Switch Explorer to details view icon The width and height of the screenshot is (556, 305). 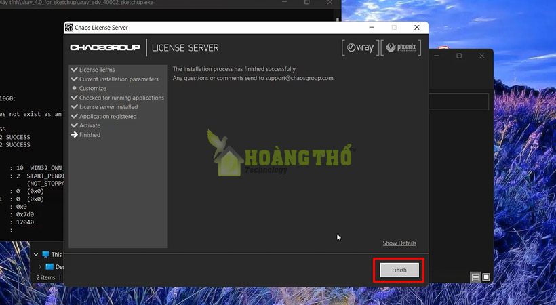pyautogui.click(x=475, y=277)
